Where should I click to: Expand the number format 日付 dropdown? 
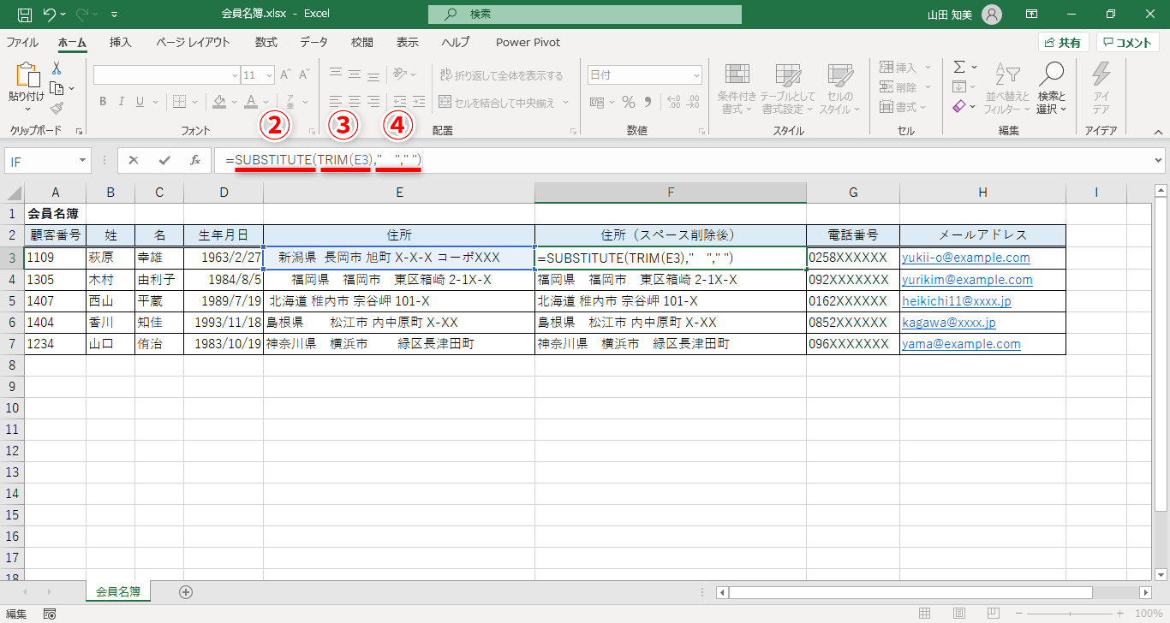coord(695,75)
